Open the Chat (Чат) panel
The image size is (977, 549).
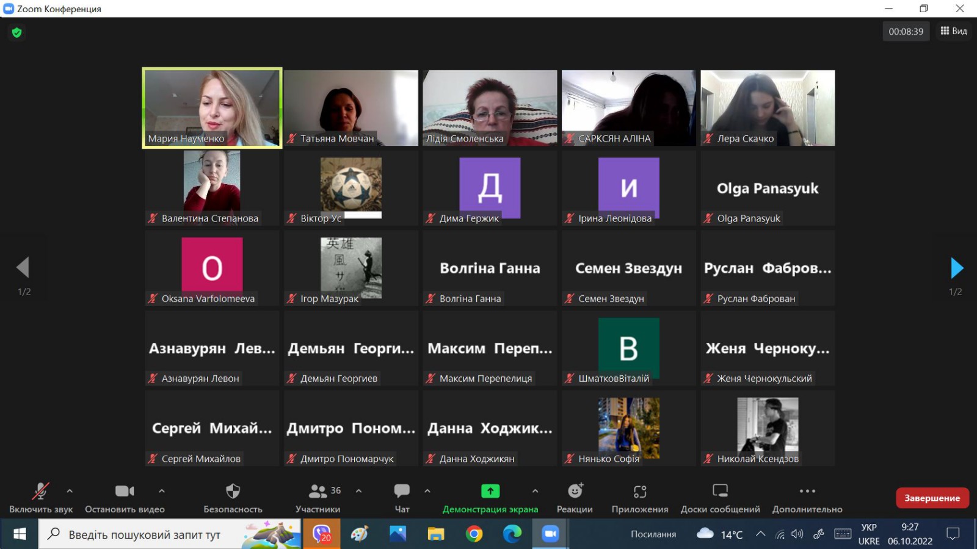[x=402, y=492]
